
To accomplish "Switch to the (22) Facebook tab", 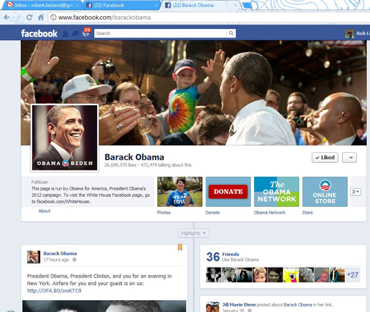I will point(121,5).
